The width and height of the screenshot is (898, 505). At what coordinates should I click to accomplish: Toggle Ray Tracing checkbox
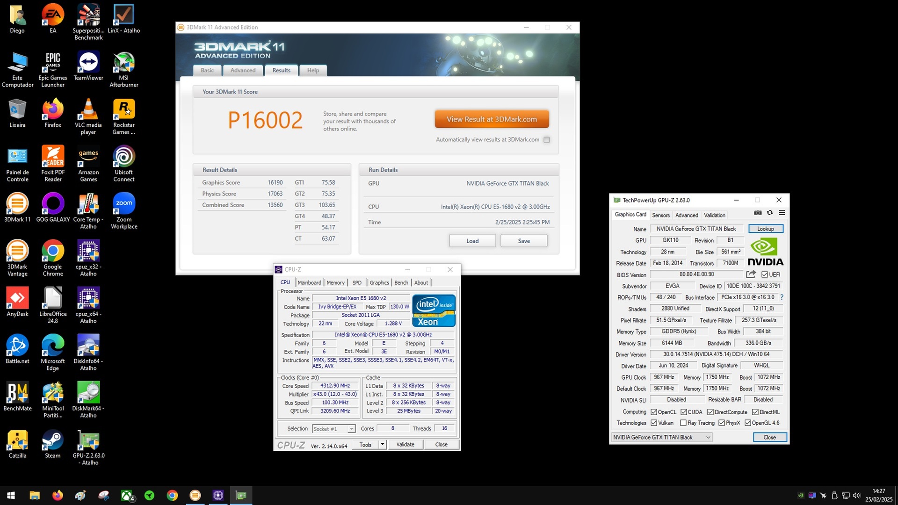tap(683, 423)
